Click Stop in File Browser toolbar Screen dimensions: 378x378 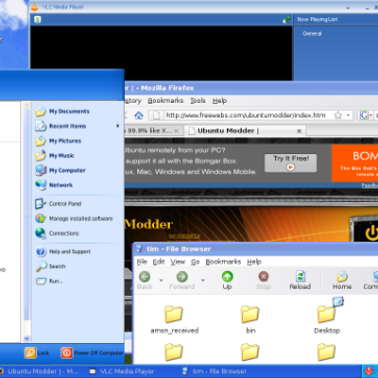264,281
